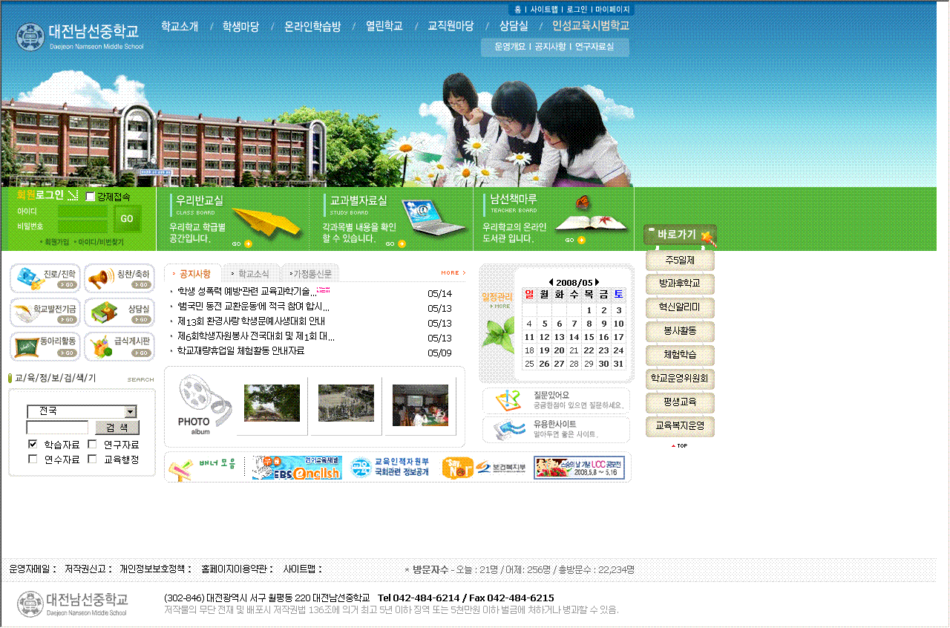950x628 pixels.
Task: Click the 동아리활동 chalkboard icon
Action: [45, 346]
